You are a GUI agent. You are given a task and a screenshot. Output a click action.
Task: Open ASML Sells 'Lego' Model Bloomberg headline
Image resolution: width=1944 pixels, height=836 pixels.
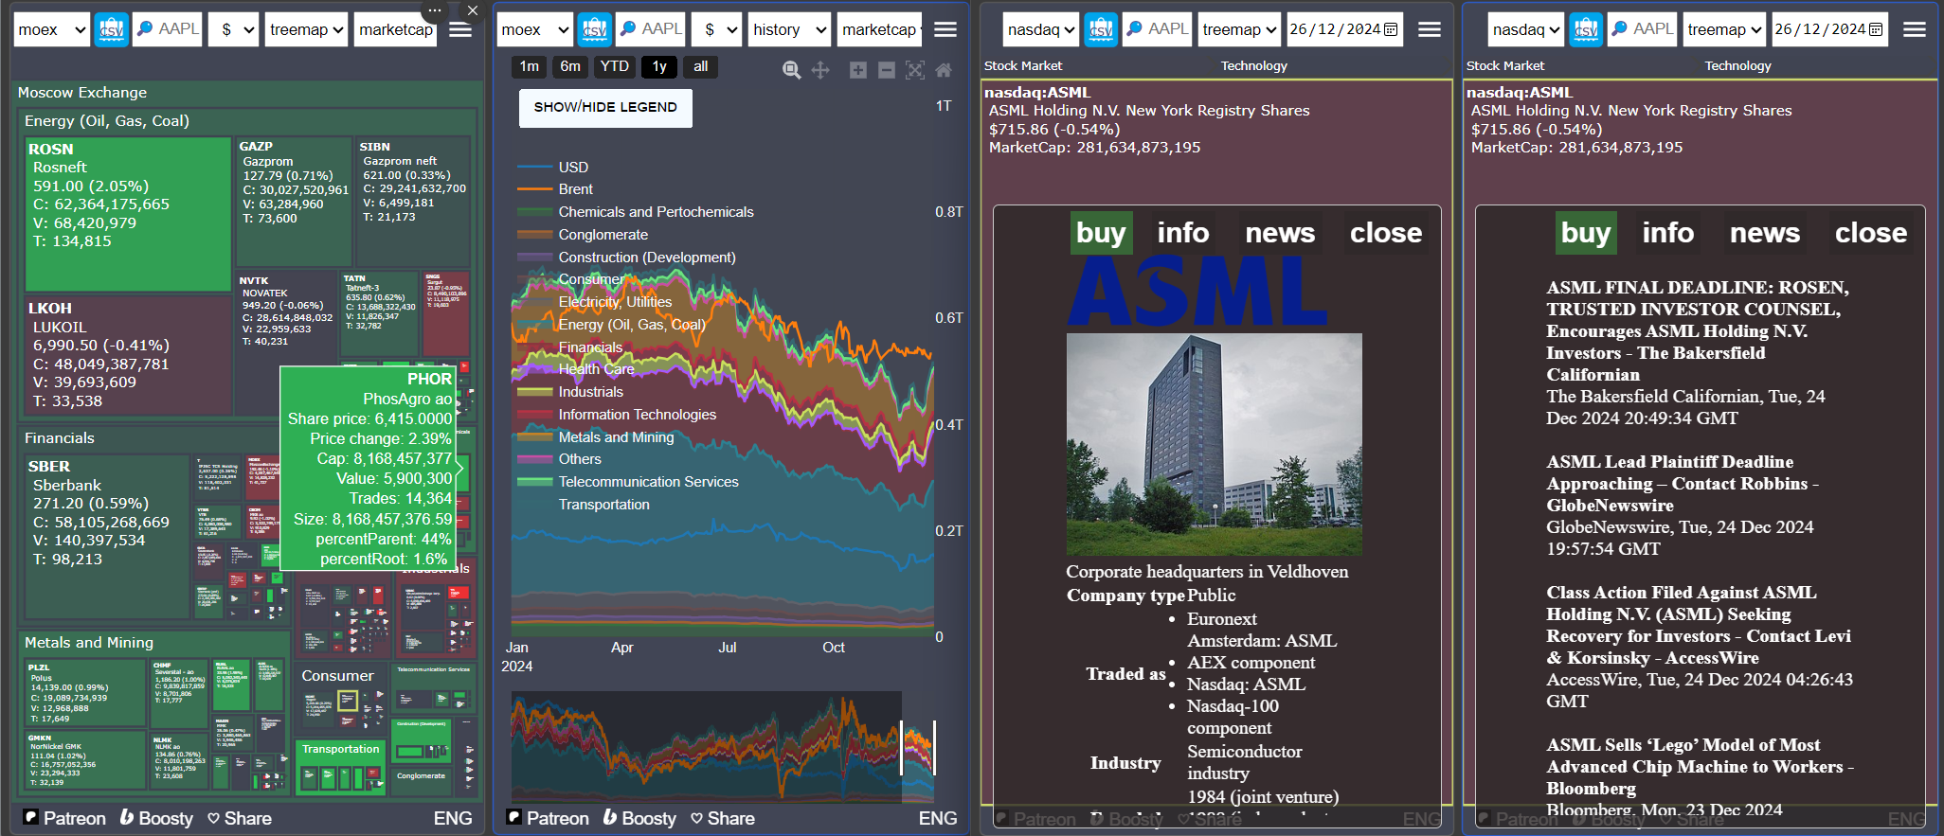tap(1700, 767)
